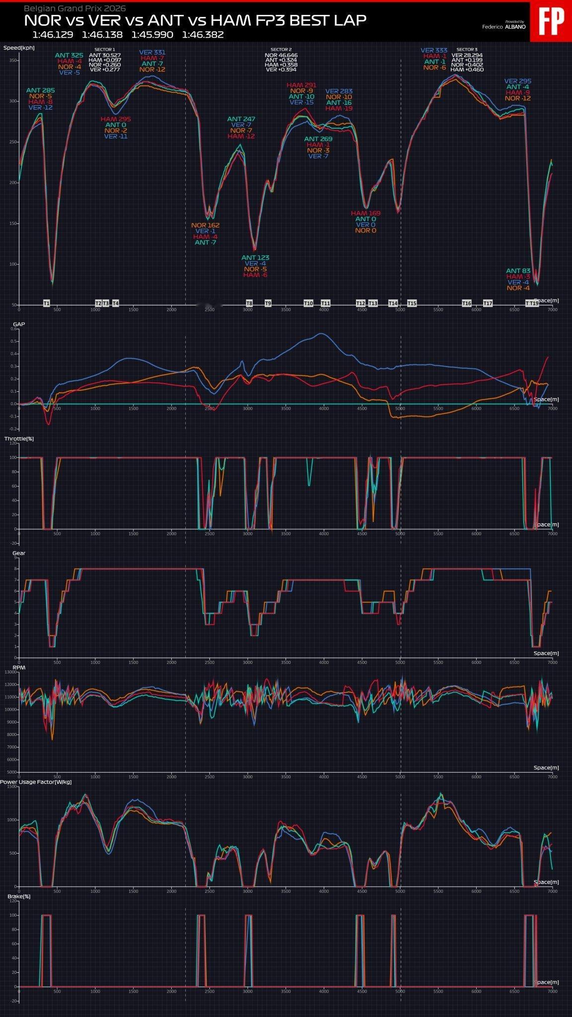
Task: Click the 'Speed[kph]' axis label
Action: tap(18, 48)
